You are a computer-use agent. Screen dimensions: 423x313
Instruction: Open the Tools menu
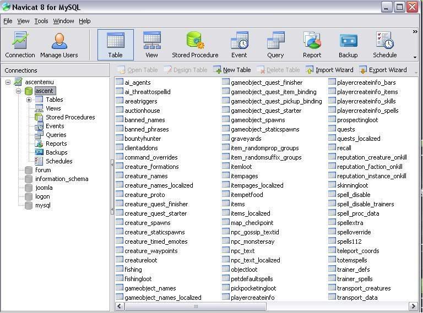click(41, 21)
